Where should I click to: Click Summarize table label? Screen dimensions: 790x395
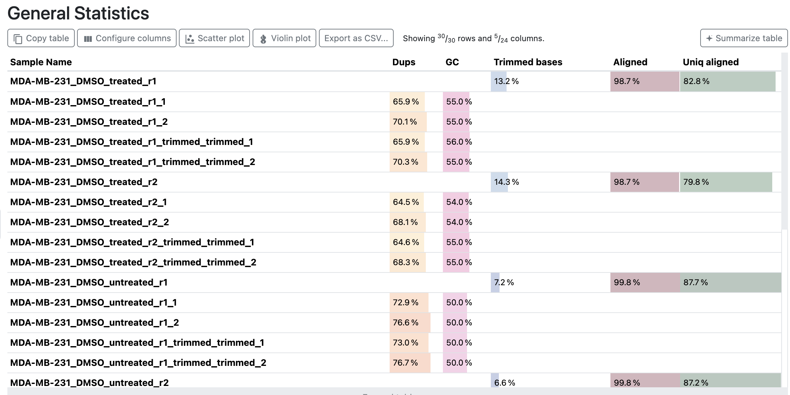tap(749, 38)
